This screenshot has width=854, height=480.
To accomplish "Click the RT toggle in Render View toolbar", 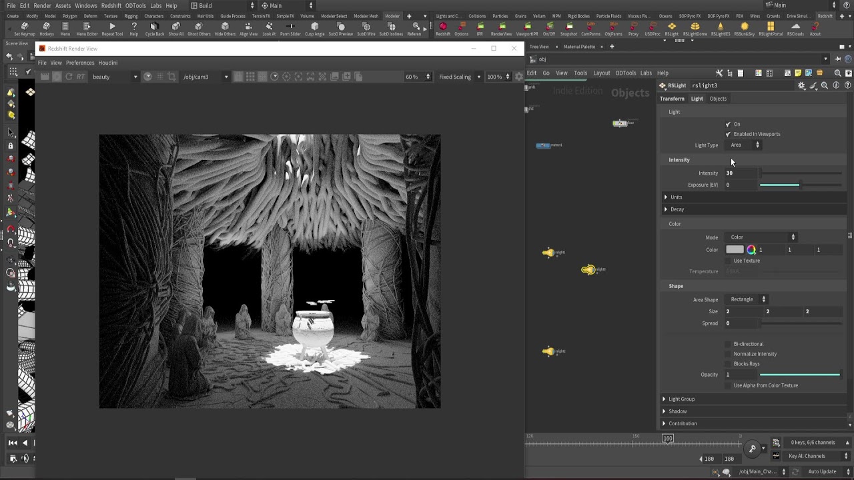I will [x=81, y=77].
